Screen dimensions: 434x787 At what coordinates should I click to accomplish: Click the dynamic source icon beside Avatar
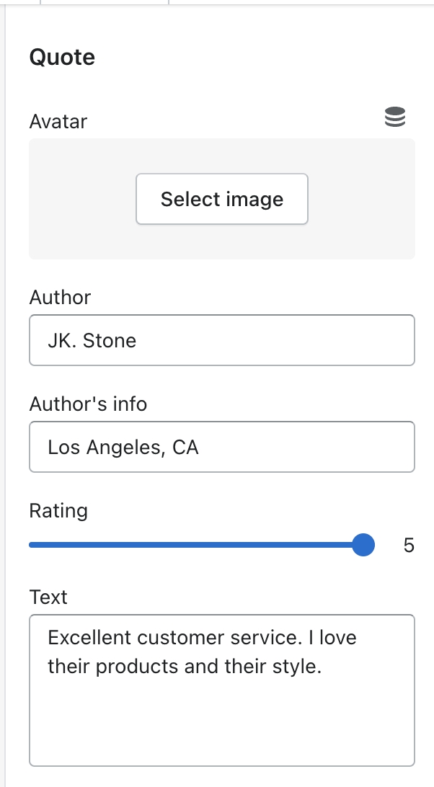coord(395,117)
